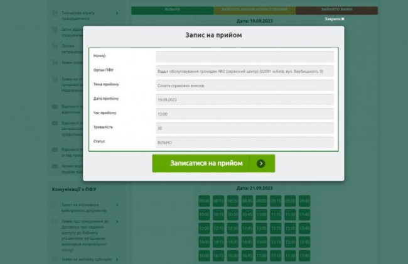Click the 'Статус' field showing ВІЛЬНО

(244, 143)
